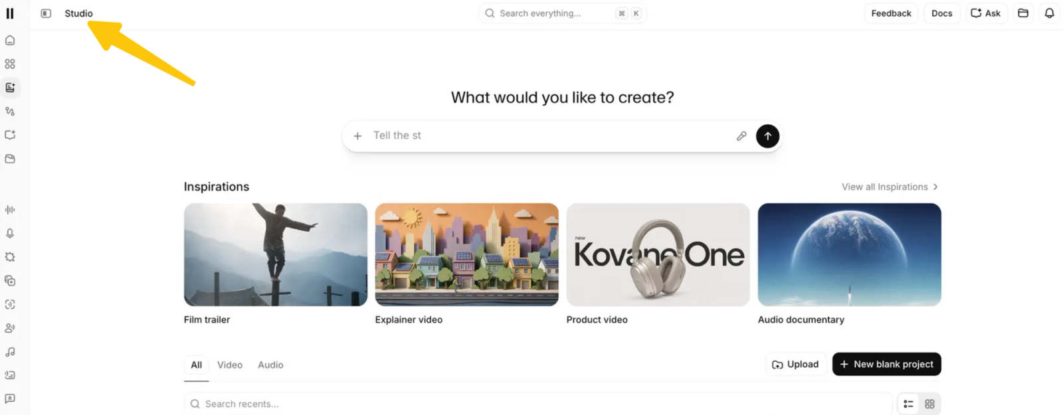Open the folder icon in the left sidebar
Viewport: 1063px width, 415px height.
coord(10,159)
